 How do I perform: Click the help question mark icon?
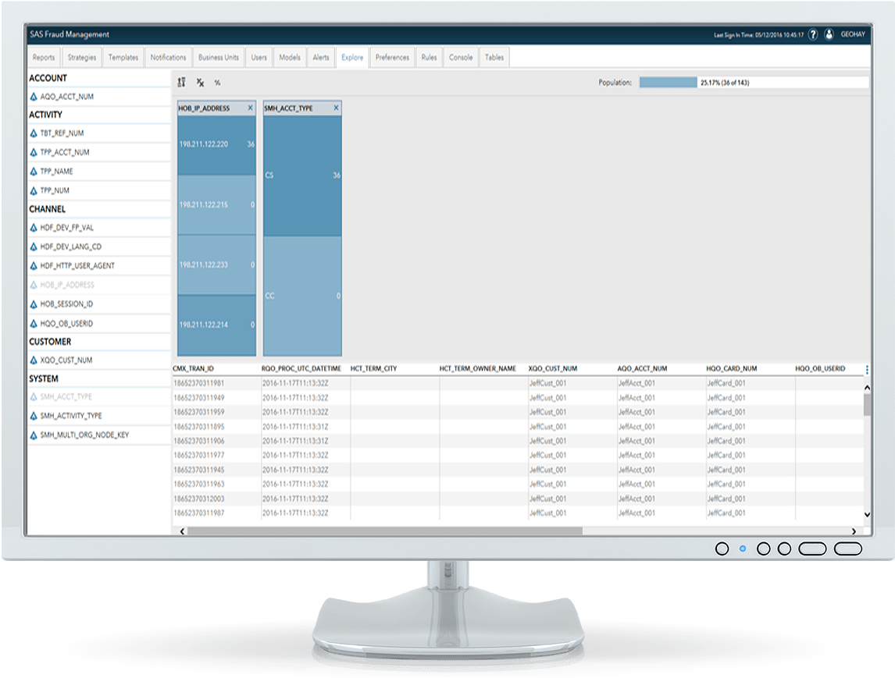pos(812,34)
